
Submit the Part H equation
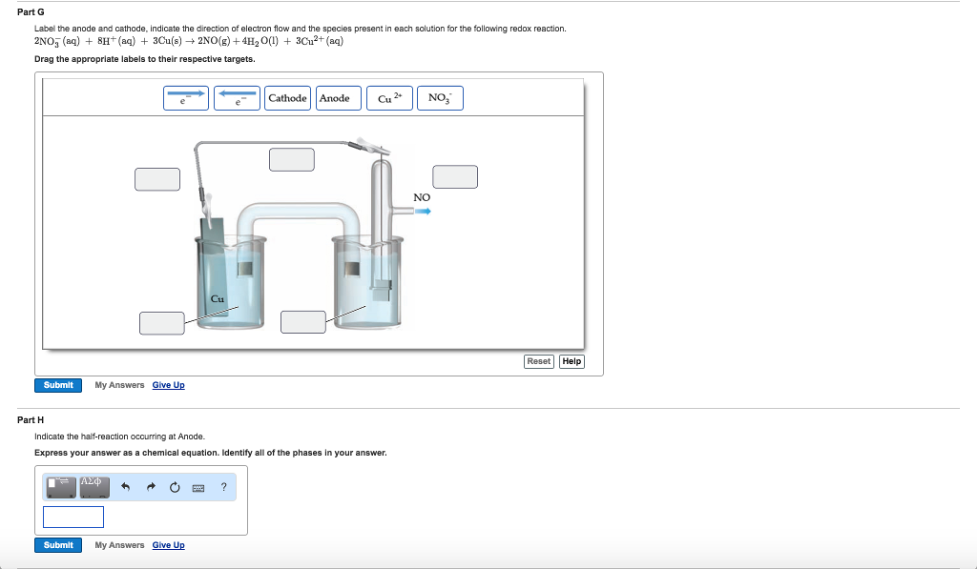pyautogui.click(x=58, y=544)
